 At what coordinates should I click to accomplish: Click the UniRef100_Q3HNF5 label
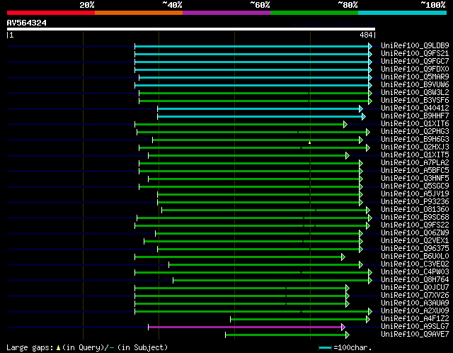pos(415,179)
